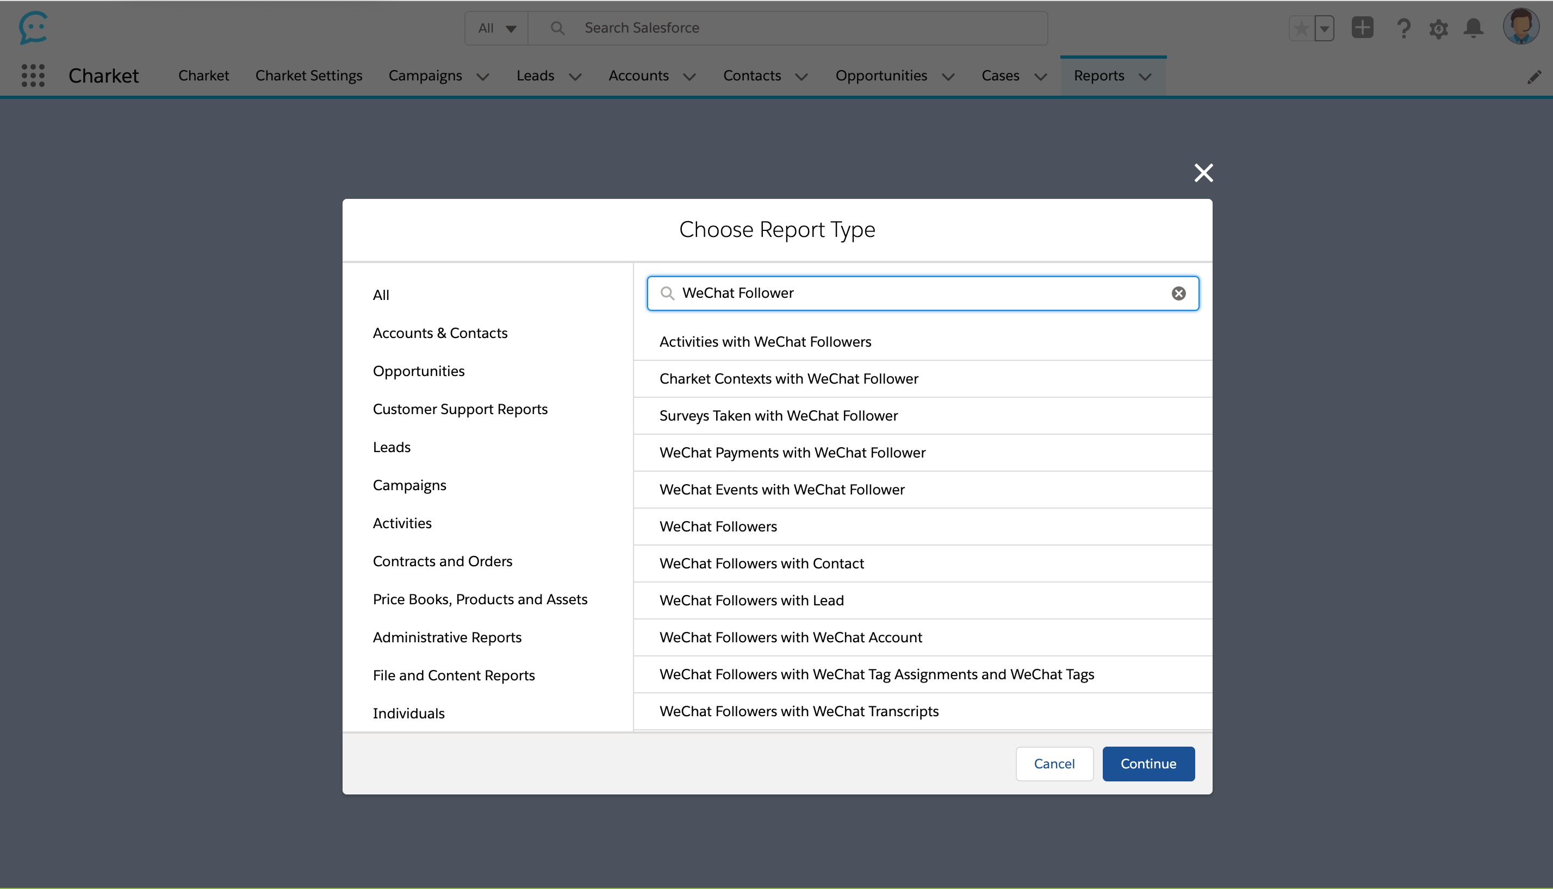
Task: Choose Surveys Taken with WeChat Follower
Action: click(923, 416)
